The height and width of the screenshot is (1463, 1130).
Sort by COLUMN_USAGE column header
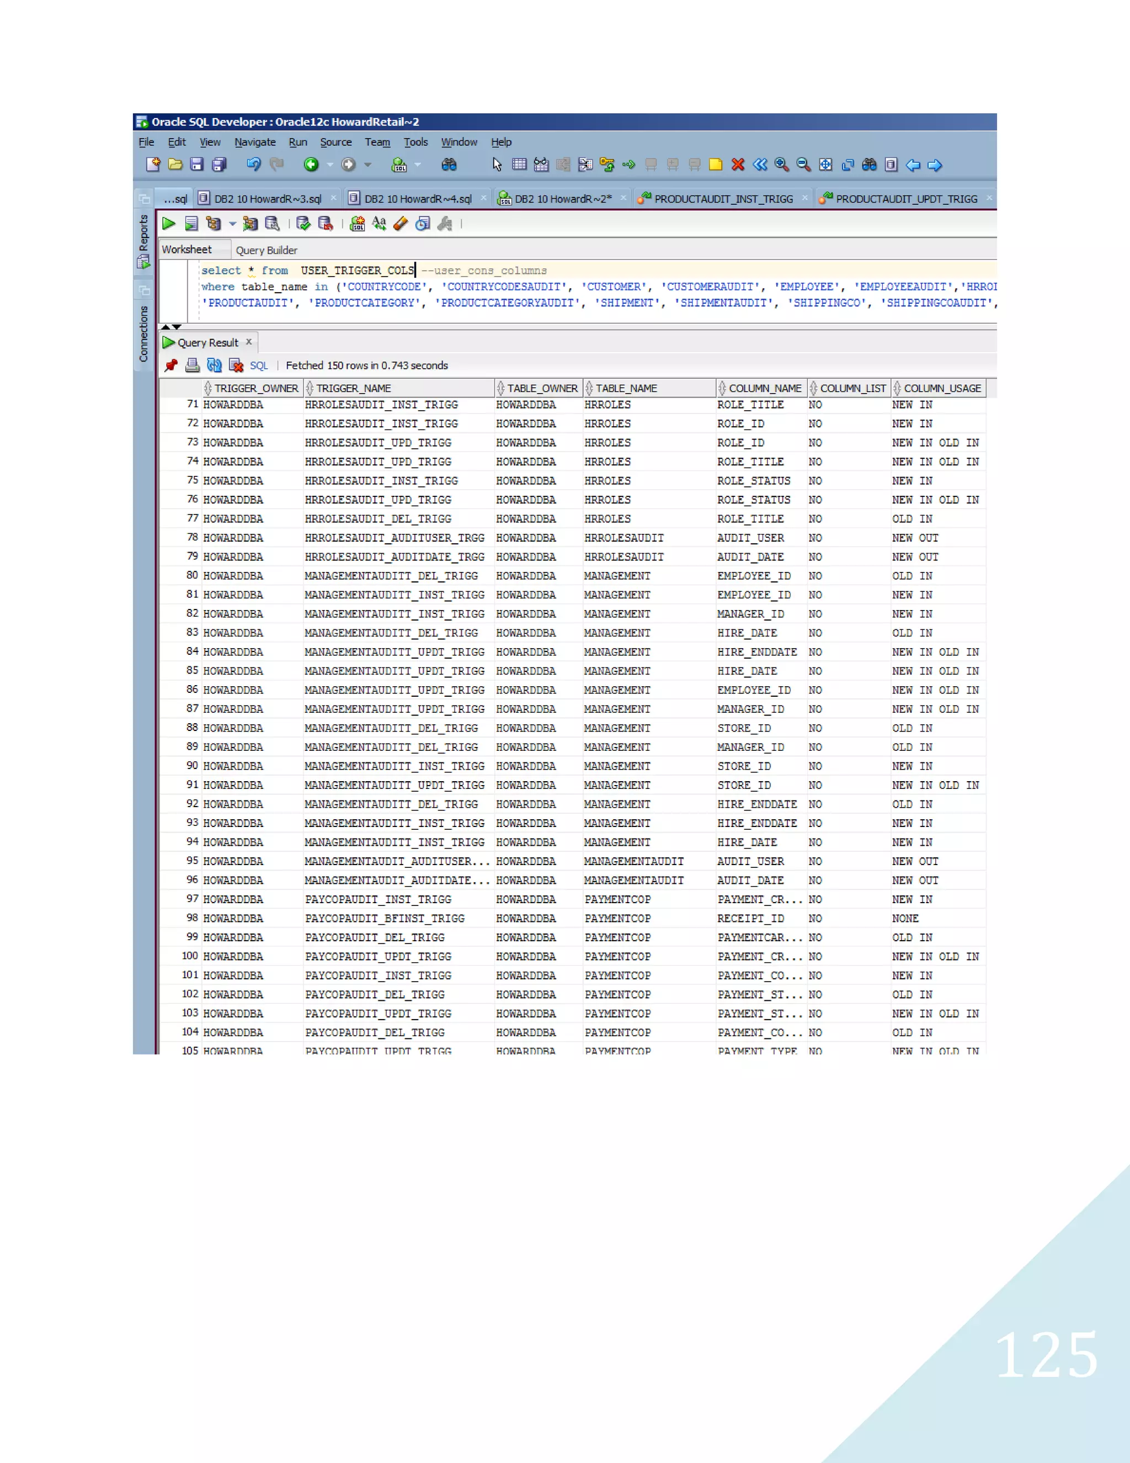tap(939, 389)
